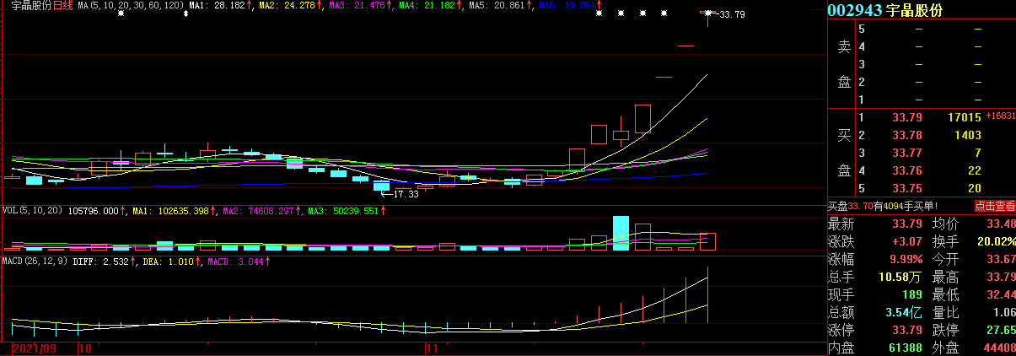This screenshot has width=1016, height=356.
Task: Select the buy level 1 price 33.79
Action: [906, 117]
